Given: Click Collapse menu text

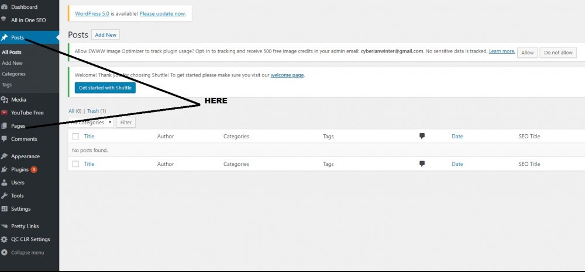Looking at the screenshot, I should pyautogui.click(x=27, y=252).
